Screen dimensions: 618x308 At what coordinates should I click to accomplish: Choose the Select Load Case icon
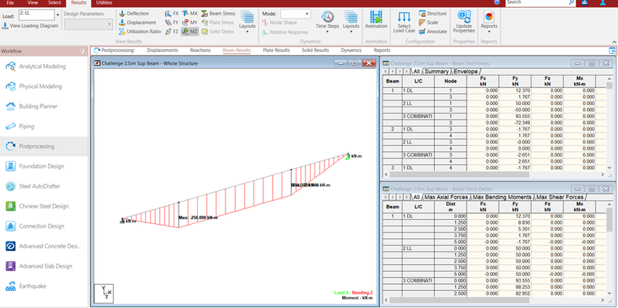(404, 16)
